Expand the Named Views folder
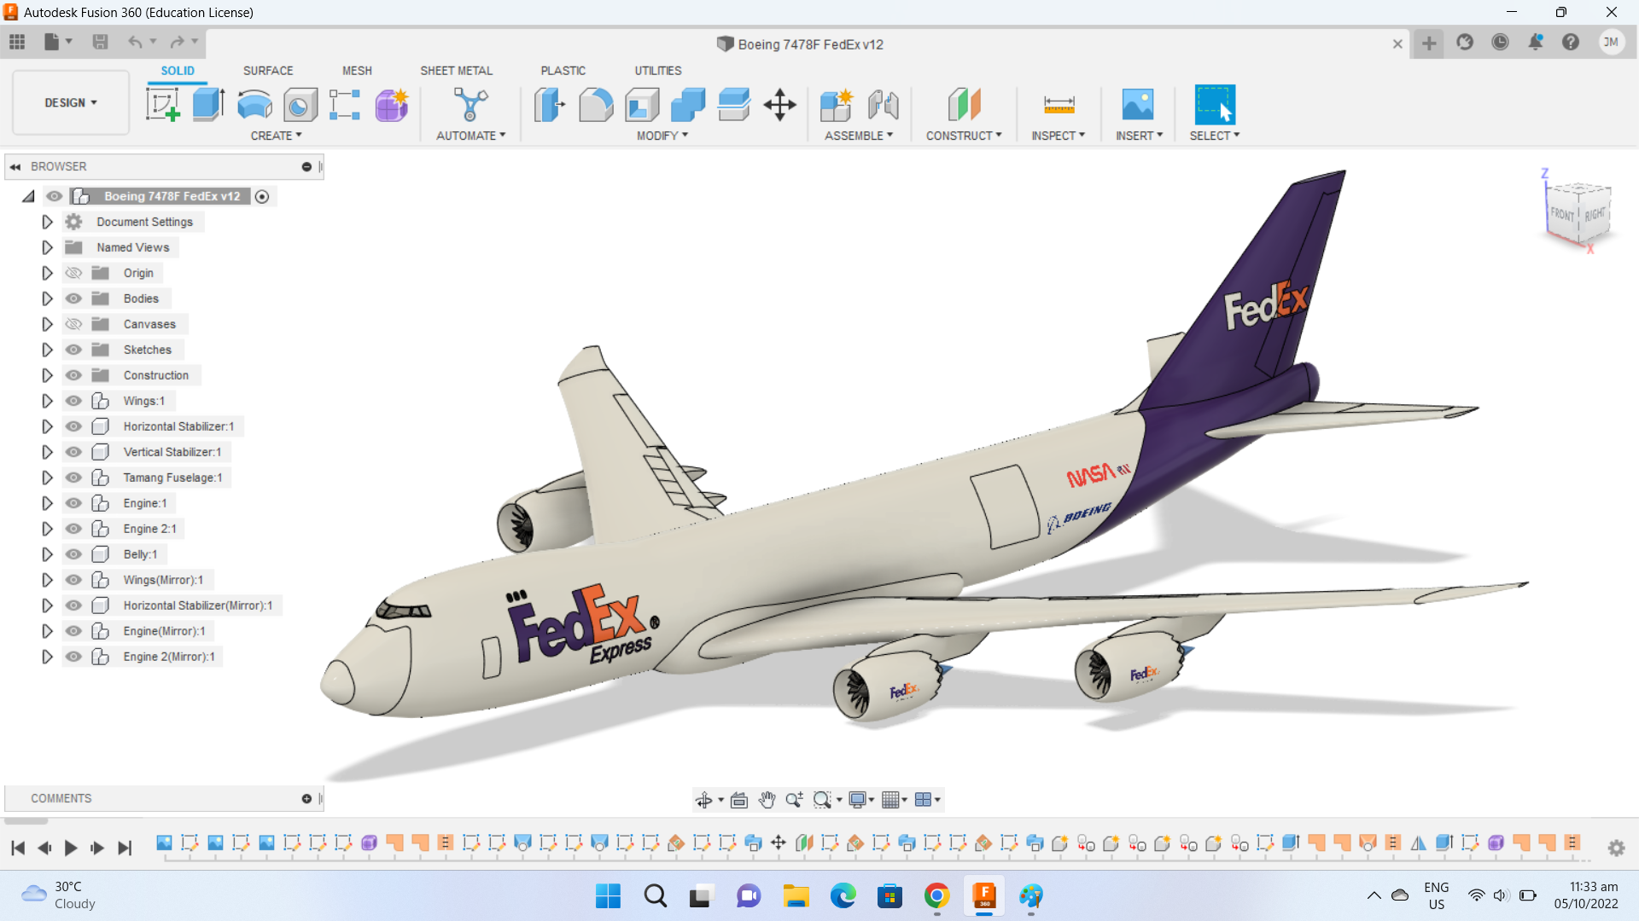 point(47,247)
